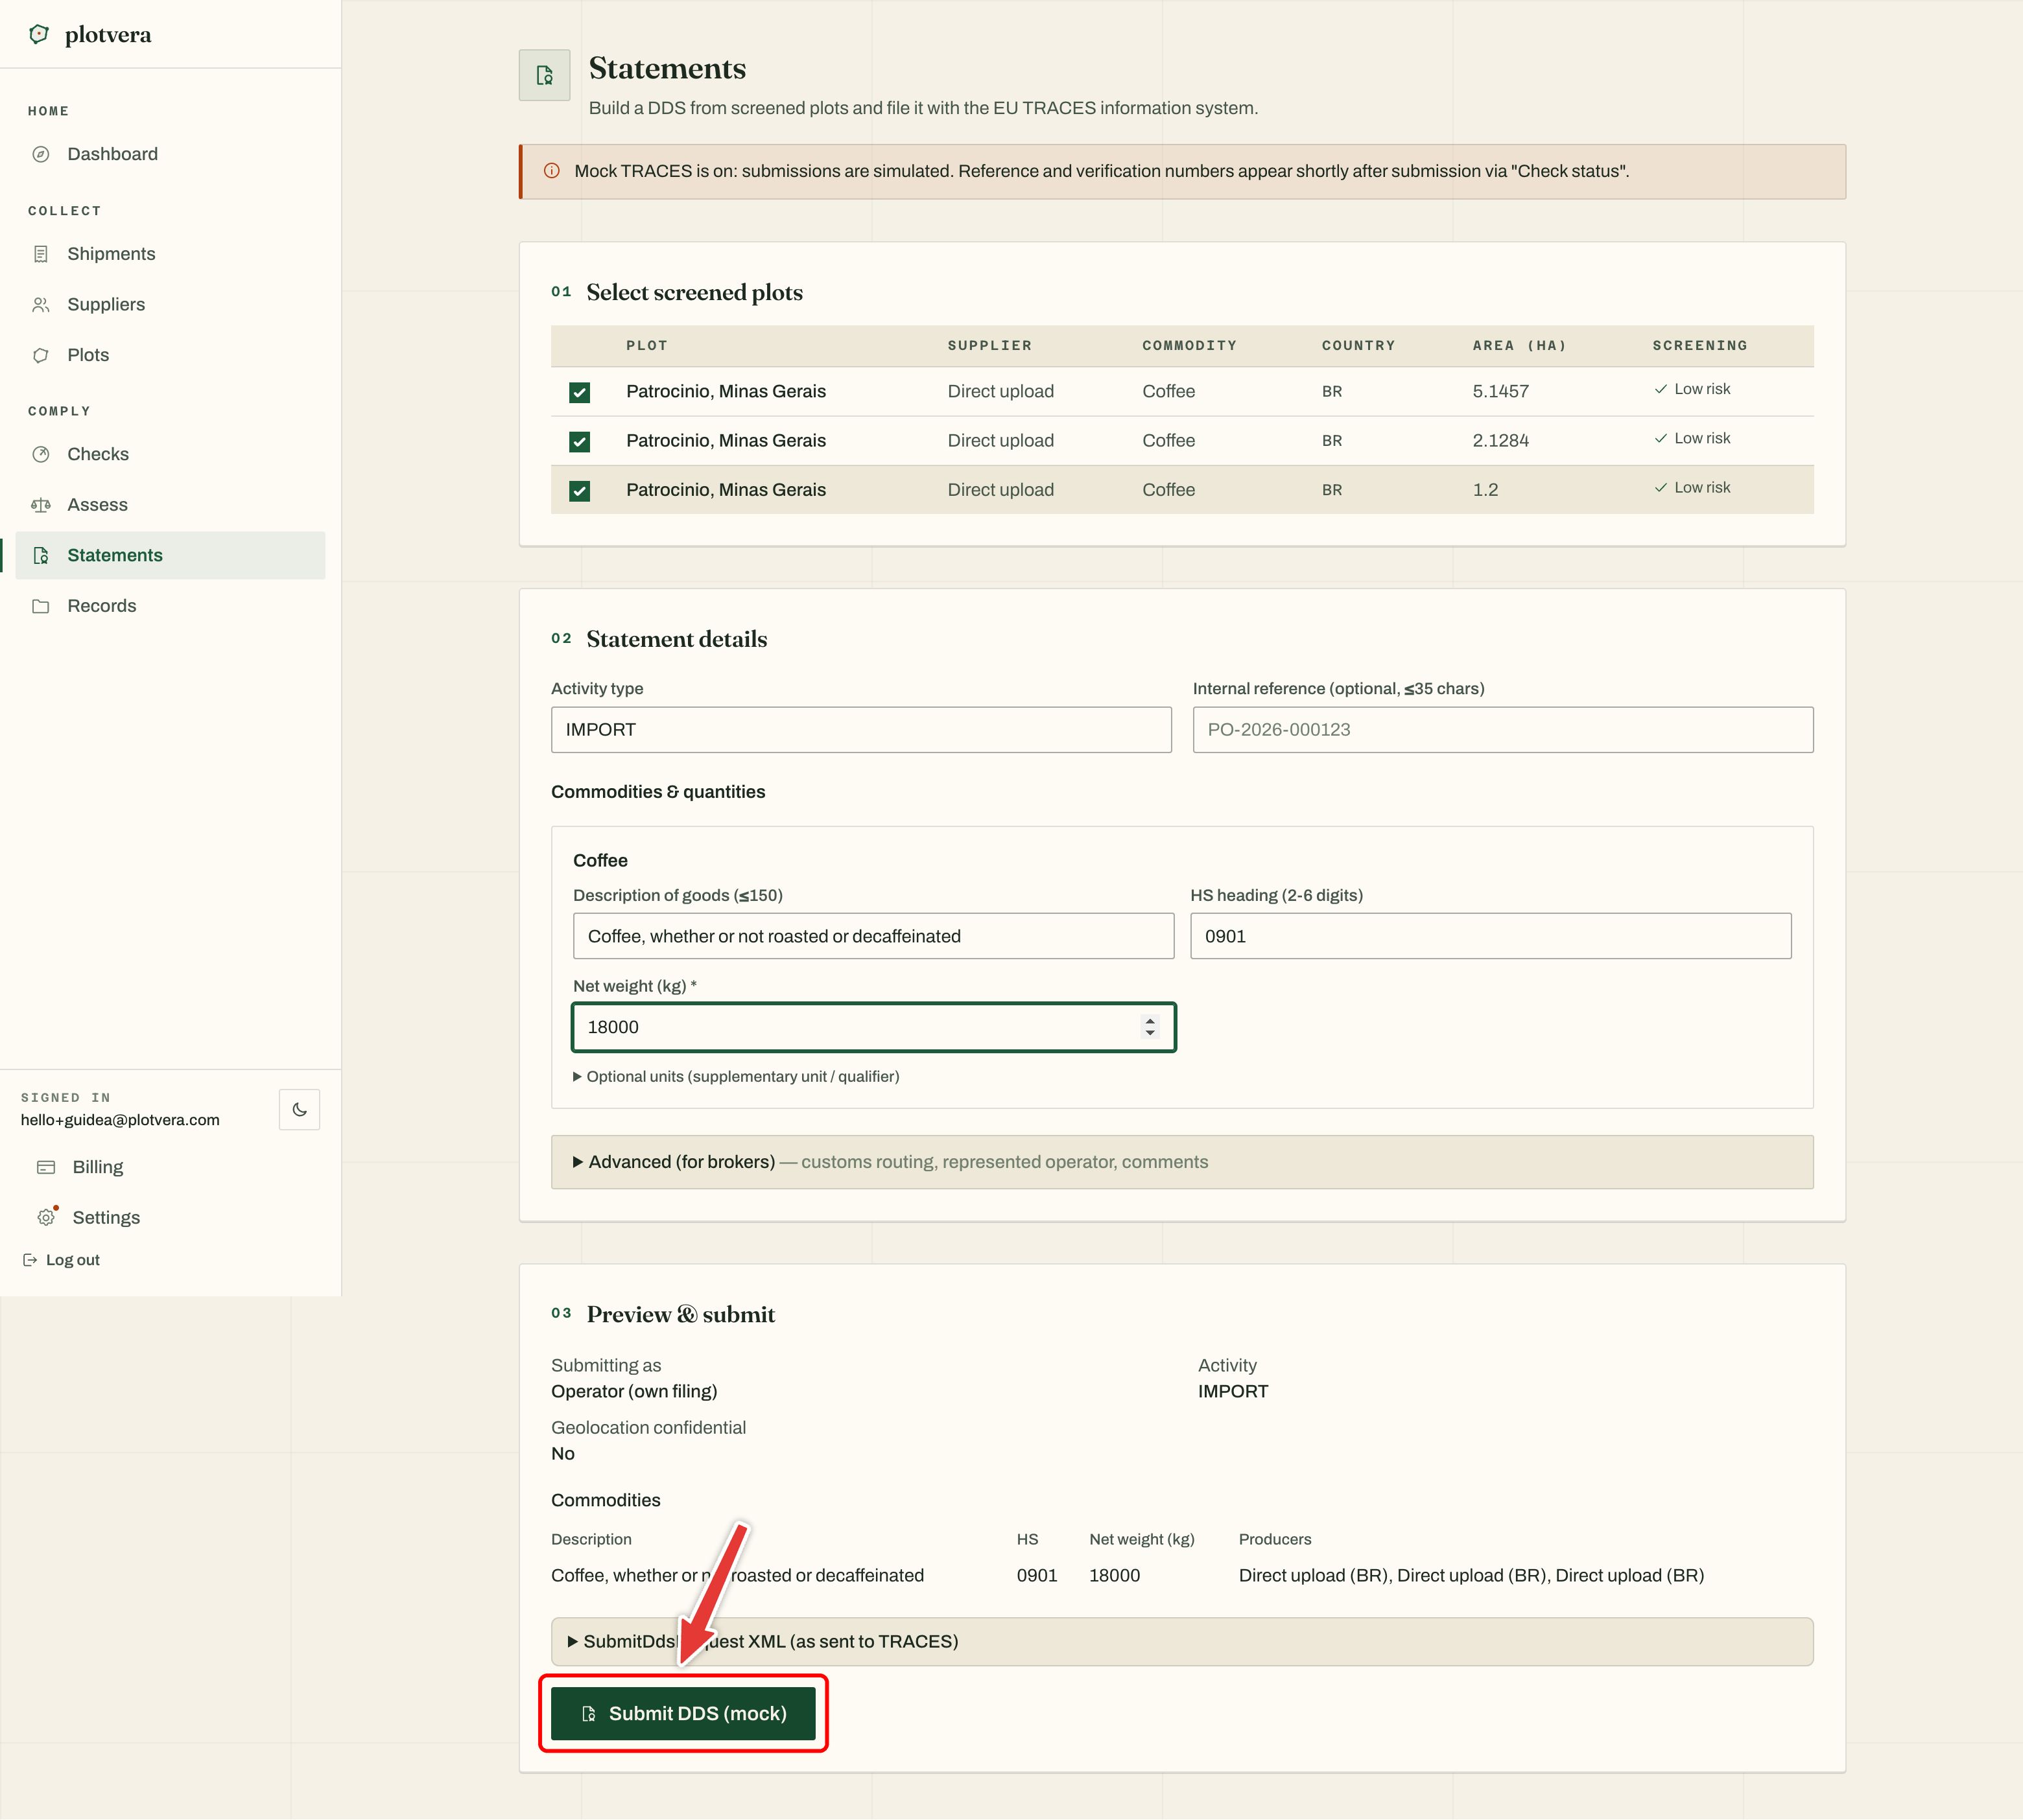Click Producers Direct upload (BR) list text

click(x=1472, y=1576)
